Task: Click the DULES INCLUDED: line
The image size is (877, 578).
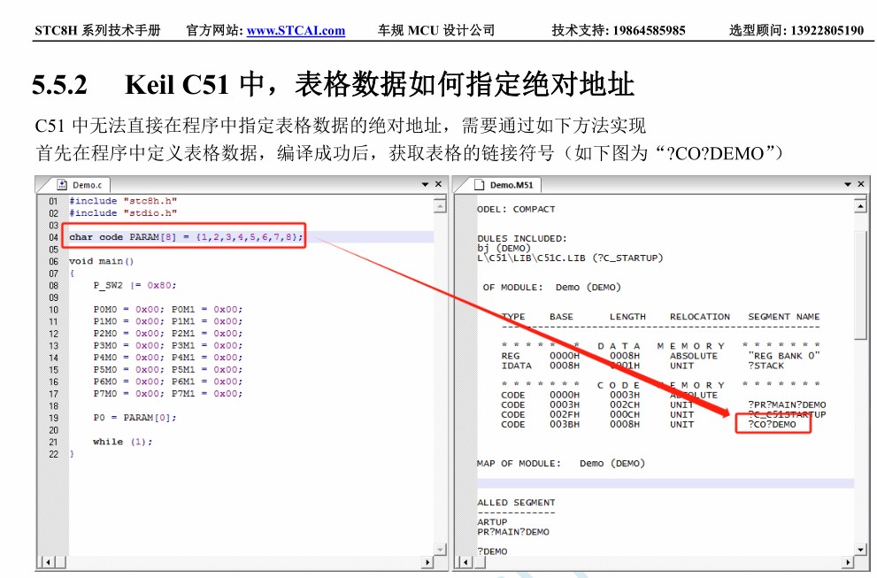Action: click(522, 238)
